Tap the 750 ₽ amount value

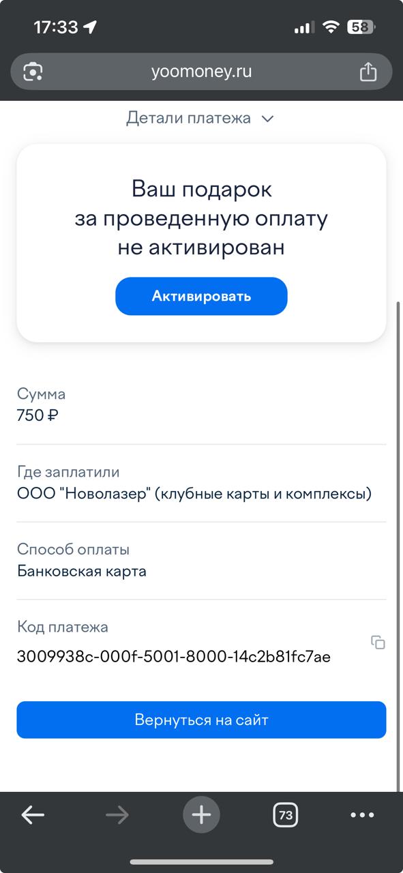(38, 415)
